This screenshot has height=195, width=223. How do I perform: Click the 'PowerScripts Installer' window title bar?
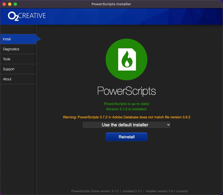[111, 4]
